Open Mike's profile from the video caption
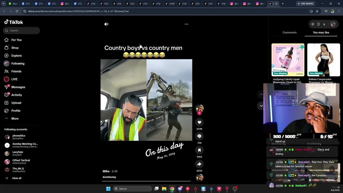The width and height of the screenshot is (343, 193). pyautogui.click(x=106, y=171)
